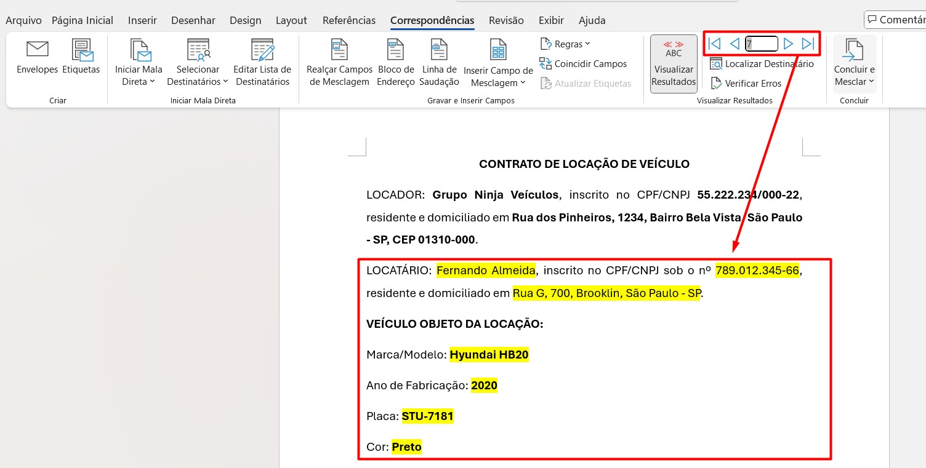926x468 pixels.
Task: Open the Regras dropdown
Action: point(565,44)
